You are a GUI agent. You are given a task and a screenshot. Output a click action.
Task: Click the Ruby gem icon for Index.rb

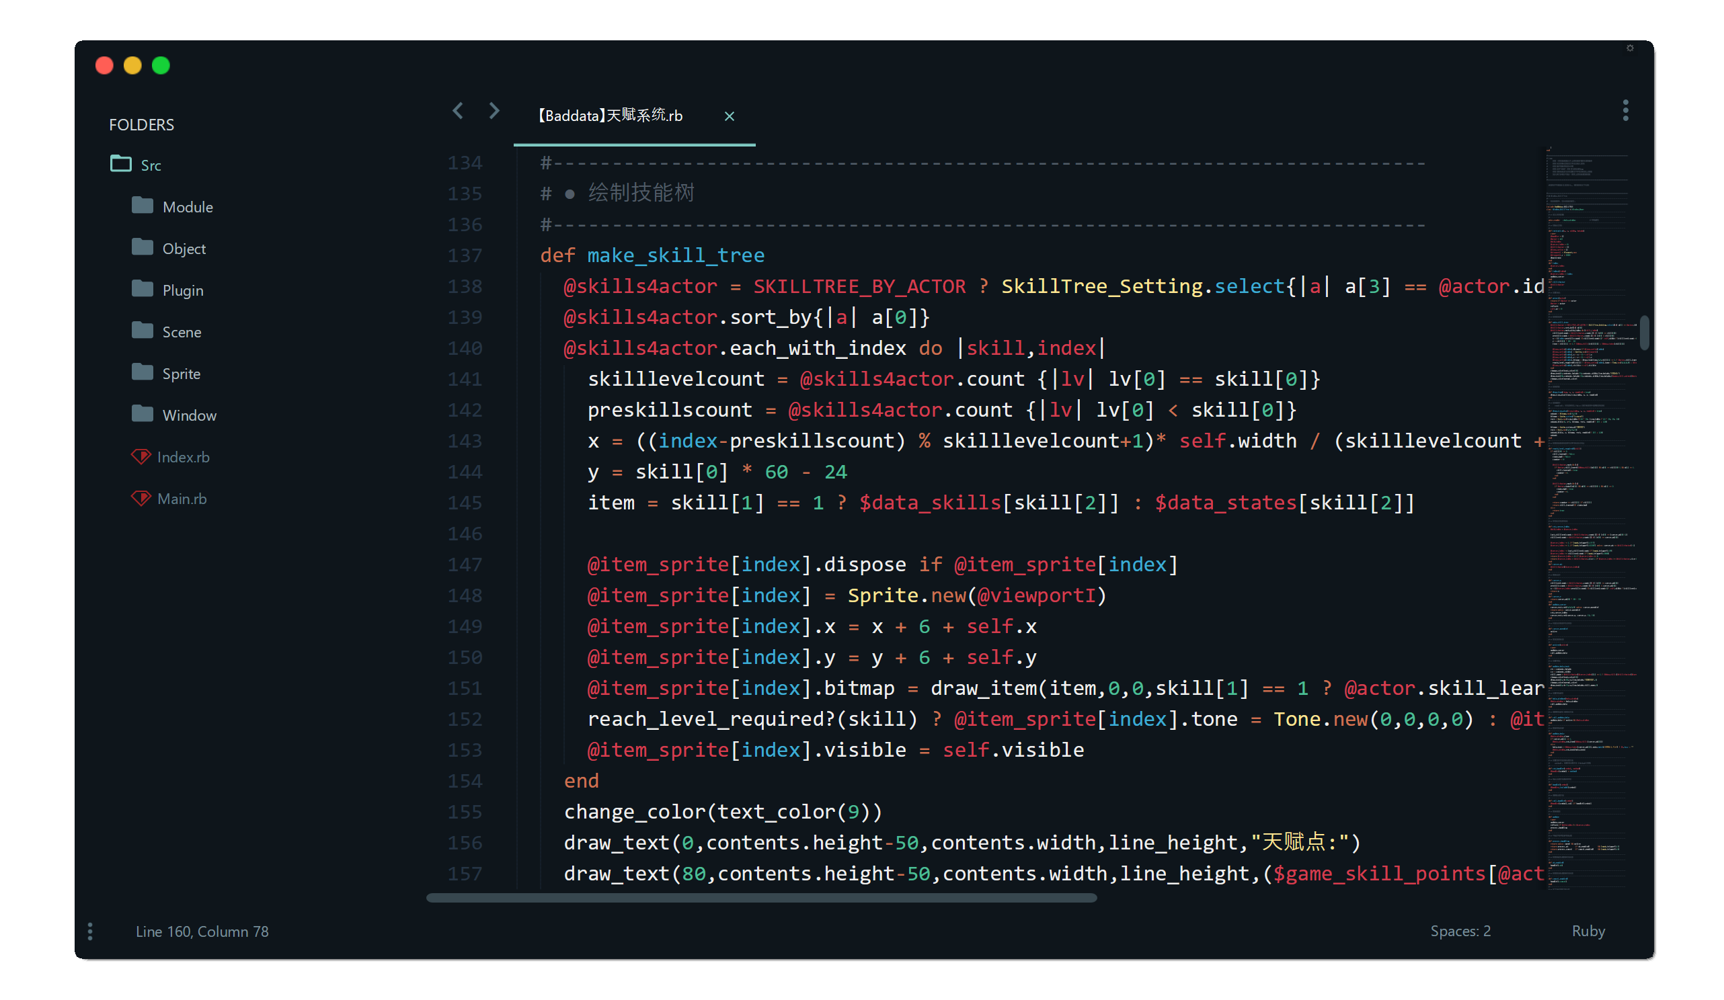141,457
